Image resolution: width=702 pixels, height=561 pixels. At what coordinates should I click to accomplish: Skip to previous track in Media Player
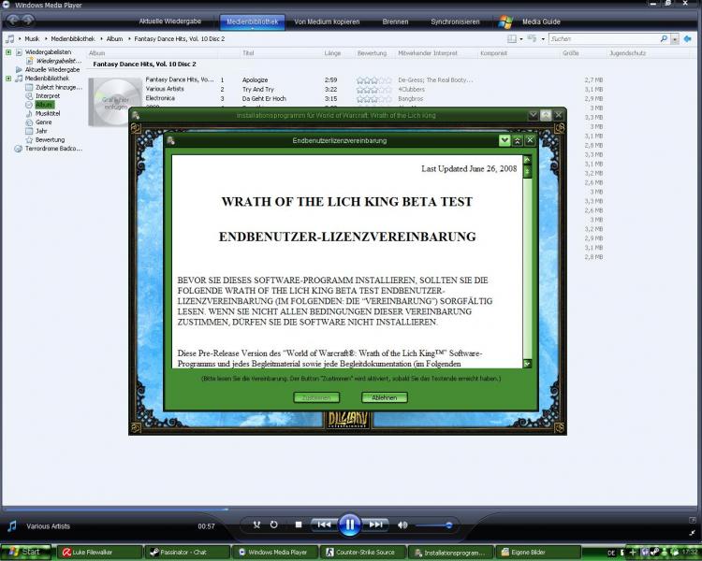pos(324,525)
